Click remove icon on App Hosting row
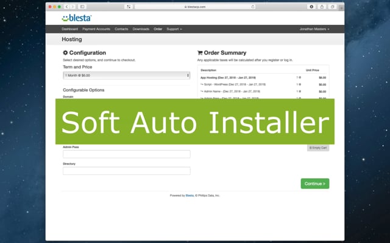The width and height of the screenshot is (390, 243). [x=299, y=78]
